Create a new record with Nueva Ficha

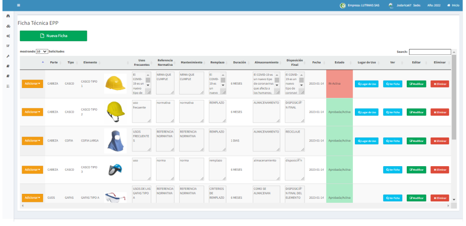[x=53, y=36]
